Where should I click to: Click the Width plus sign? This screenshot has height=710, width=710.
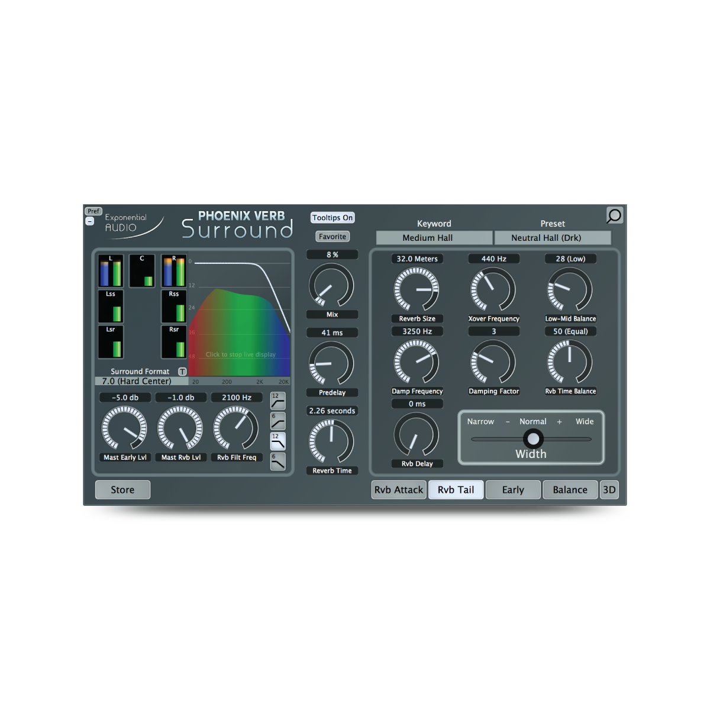click(x=559, y=422)
